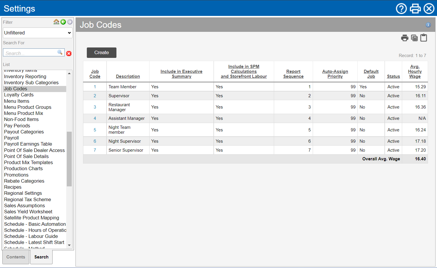Image resolution: width=437 pixels, height=268 pixels.
Task: Switch to the Contents tab
Action: point(16,257)
